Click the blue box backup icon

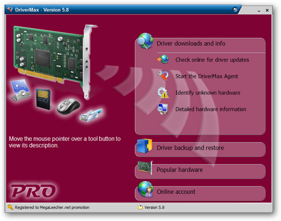144,146
